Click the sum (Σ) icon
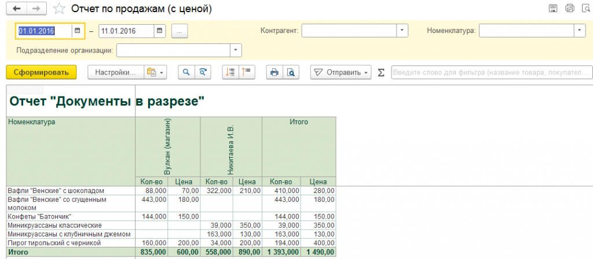This screenshot has width=593, height=259. (380, 72)
